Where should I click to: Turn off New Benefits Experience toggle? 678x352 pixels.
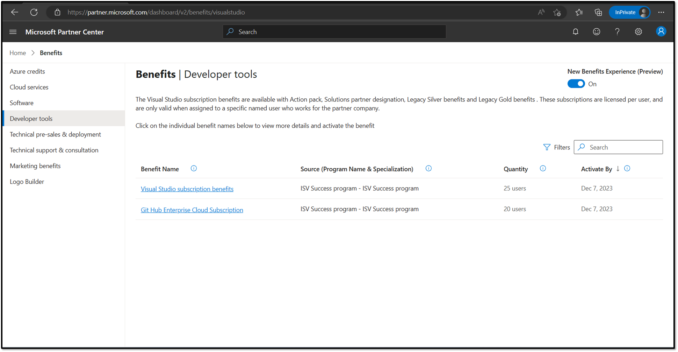point(576,84)
